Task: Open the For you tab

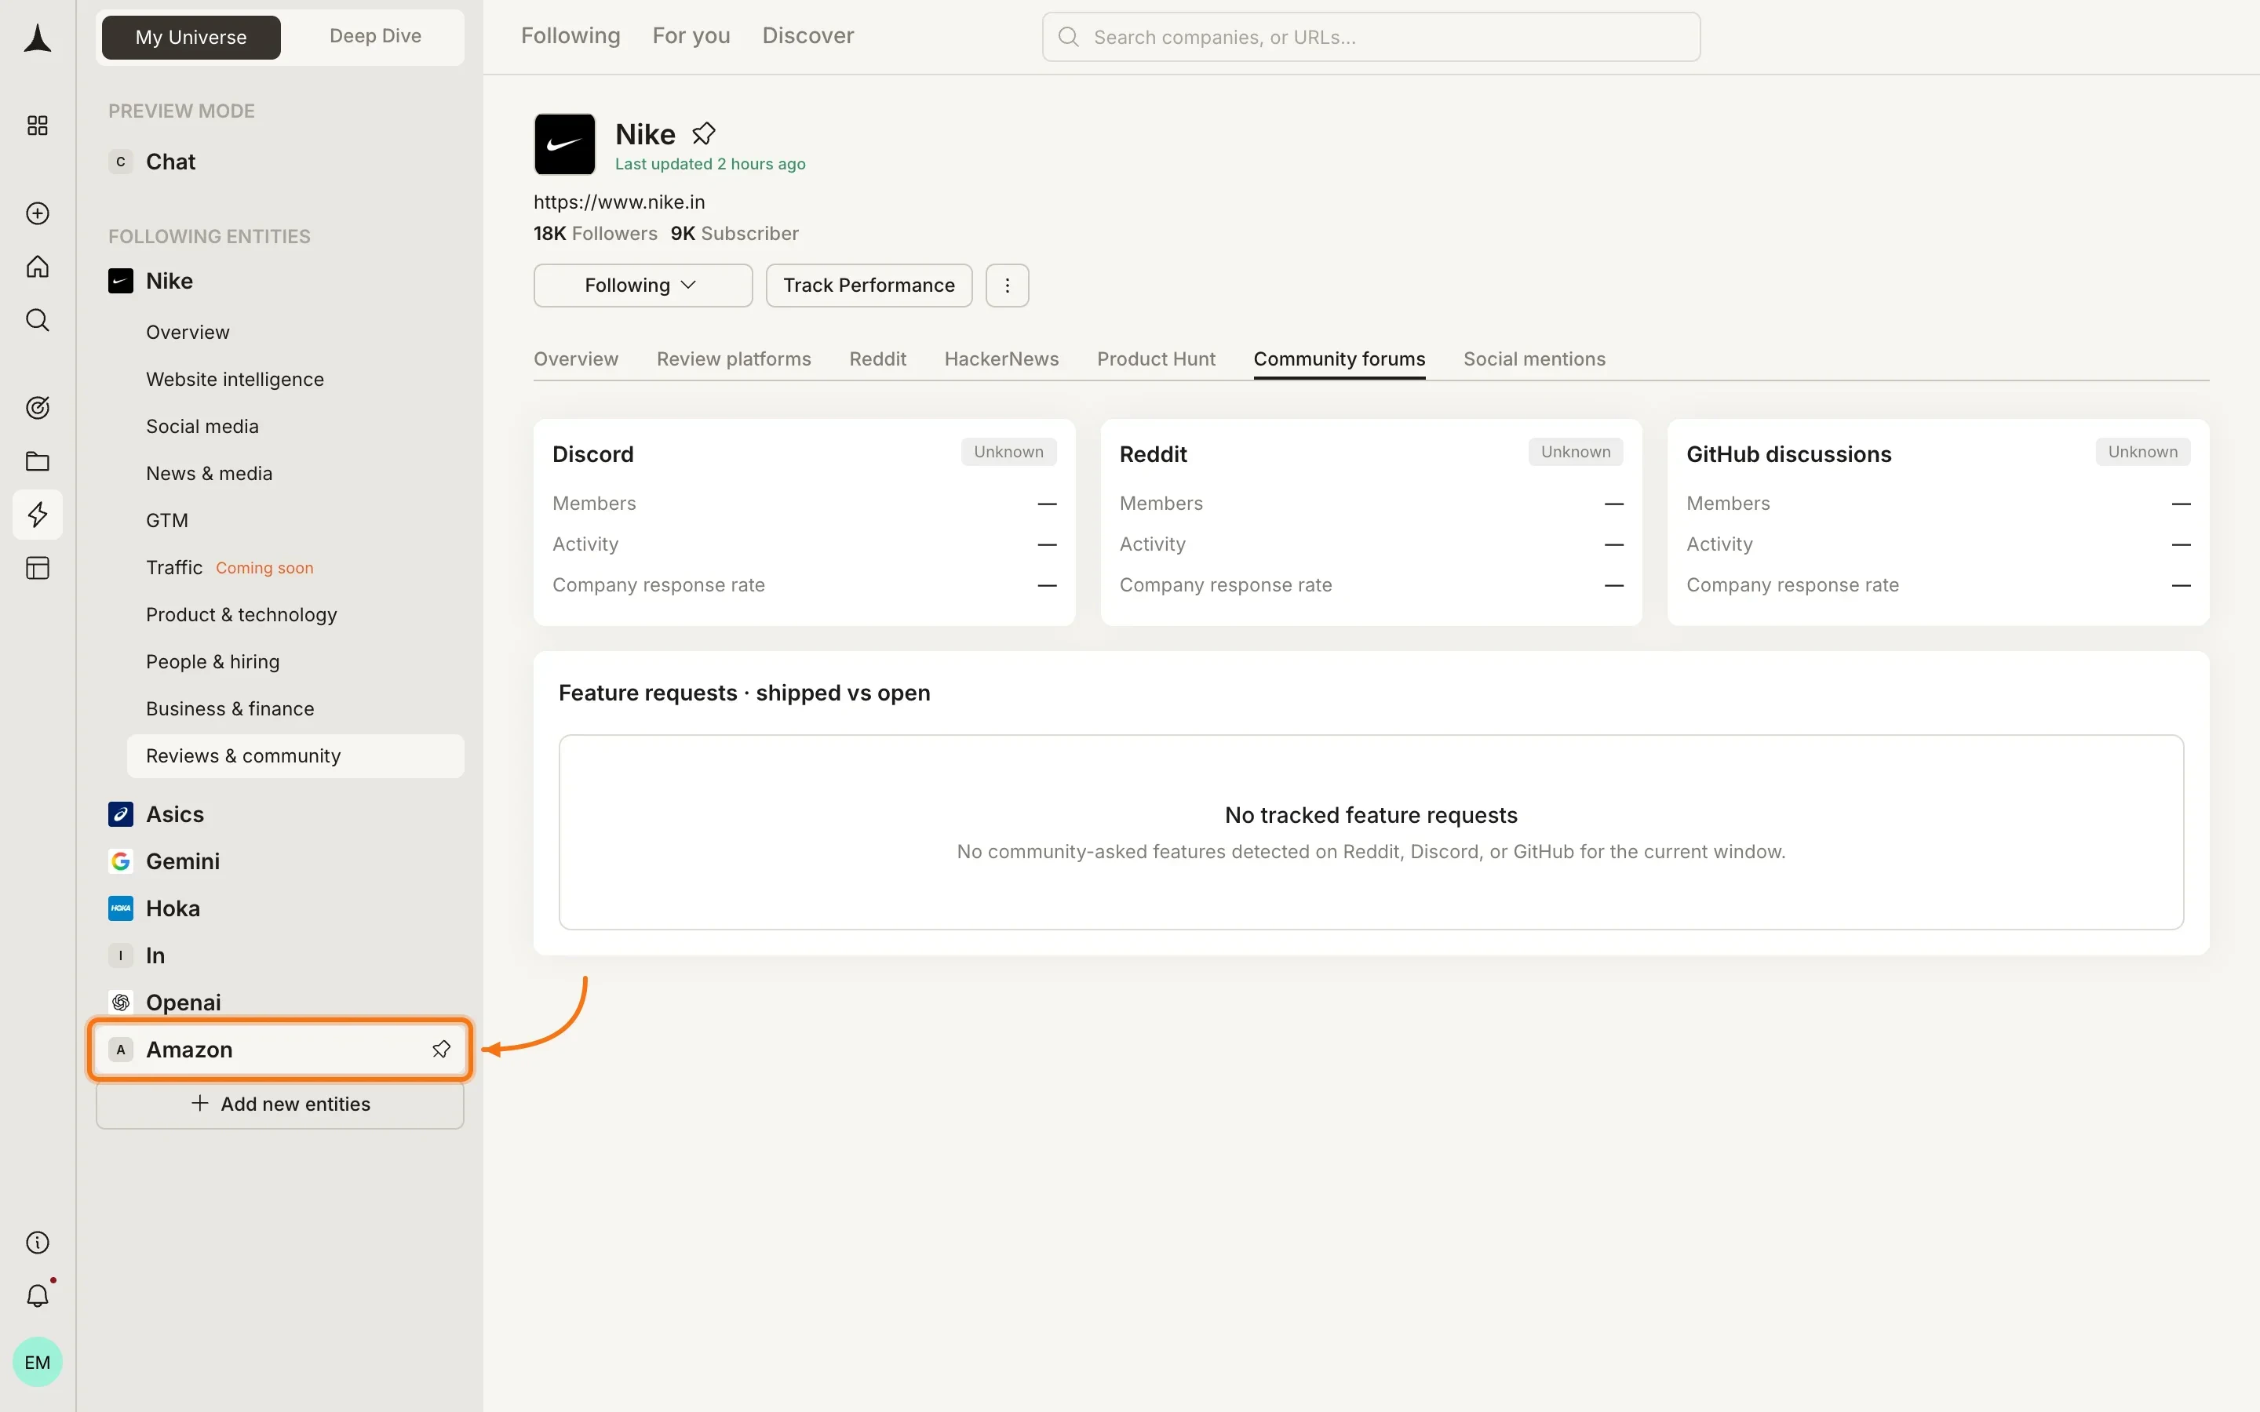Action: coord(691,35)
